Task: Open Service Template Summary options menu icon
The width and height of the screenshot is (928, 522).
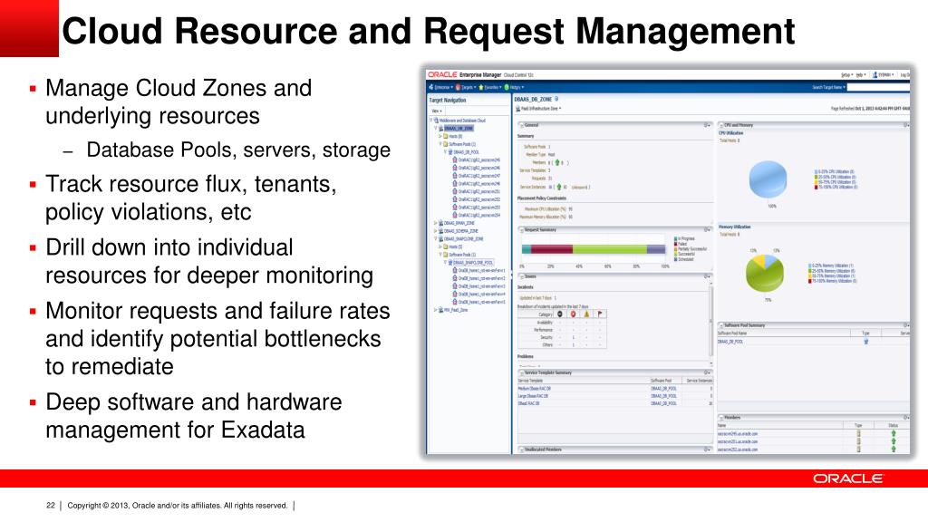Action: point(707,372)
